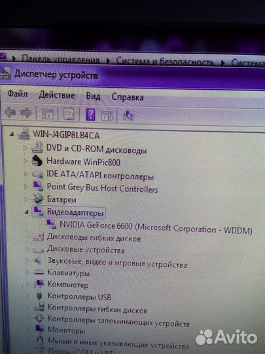
Task: Open the Properties toolbar icon
Action: pyautogui.click(x=69, y=114)
